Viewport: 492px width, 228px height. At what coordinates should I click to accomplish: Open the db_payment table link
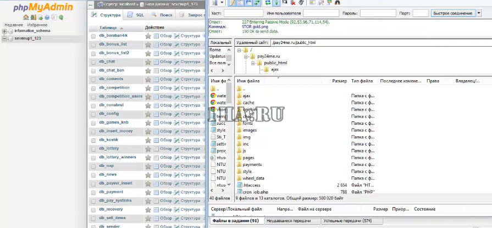point(111,192)
